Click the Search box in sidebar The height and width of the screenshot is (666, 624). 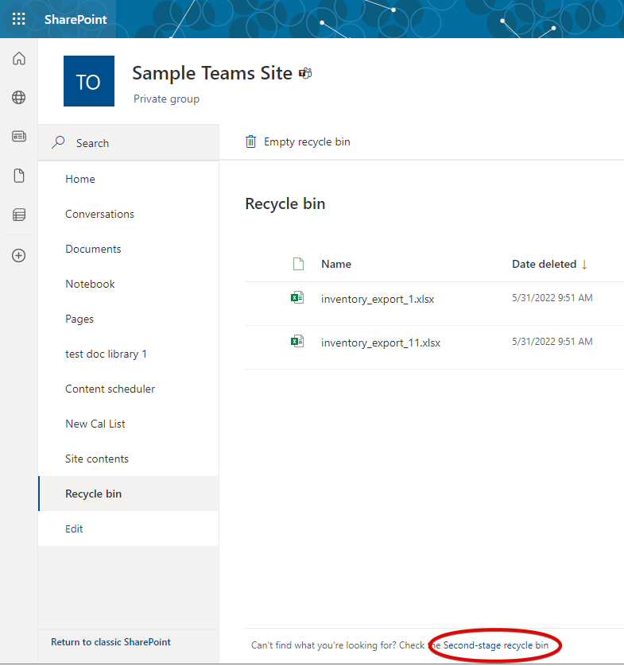click(129, 143)
